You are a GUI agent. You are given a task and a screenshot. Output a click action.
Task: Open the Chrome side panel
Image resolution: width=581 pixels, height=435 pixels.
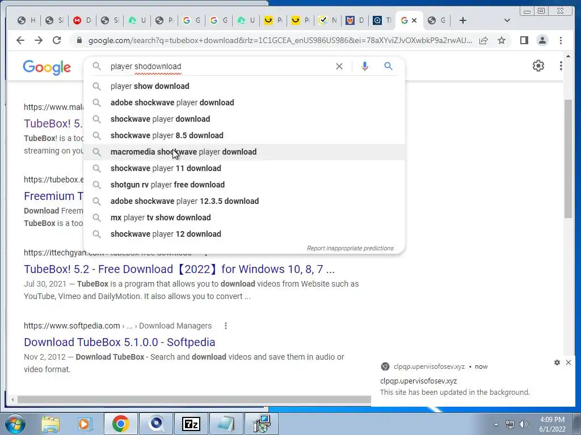(x=524, y=40)
